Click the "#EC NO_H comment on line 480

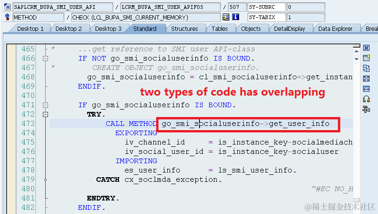332,189
